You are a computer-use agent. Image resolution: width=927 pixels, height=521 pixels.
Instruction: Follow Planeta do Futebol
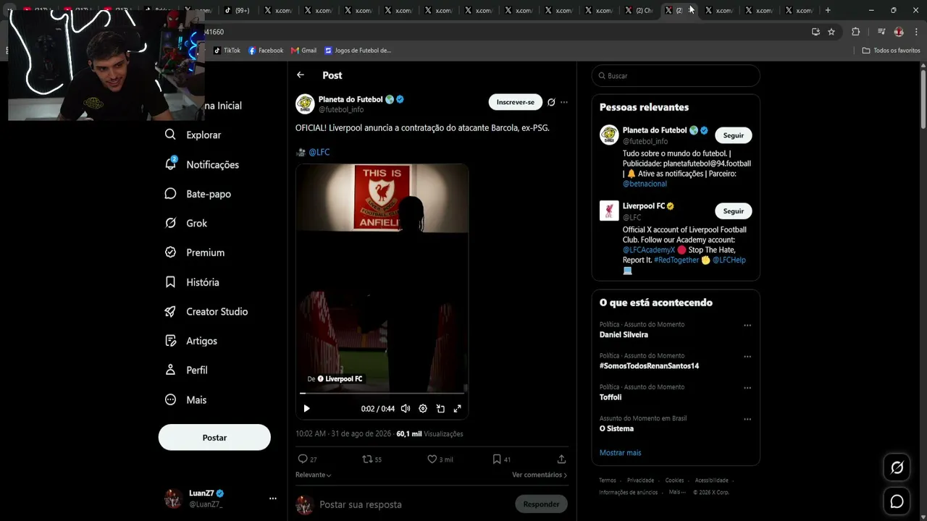pos(734,135)
